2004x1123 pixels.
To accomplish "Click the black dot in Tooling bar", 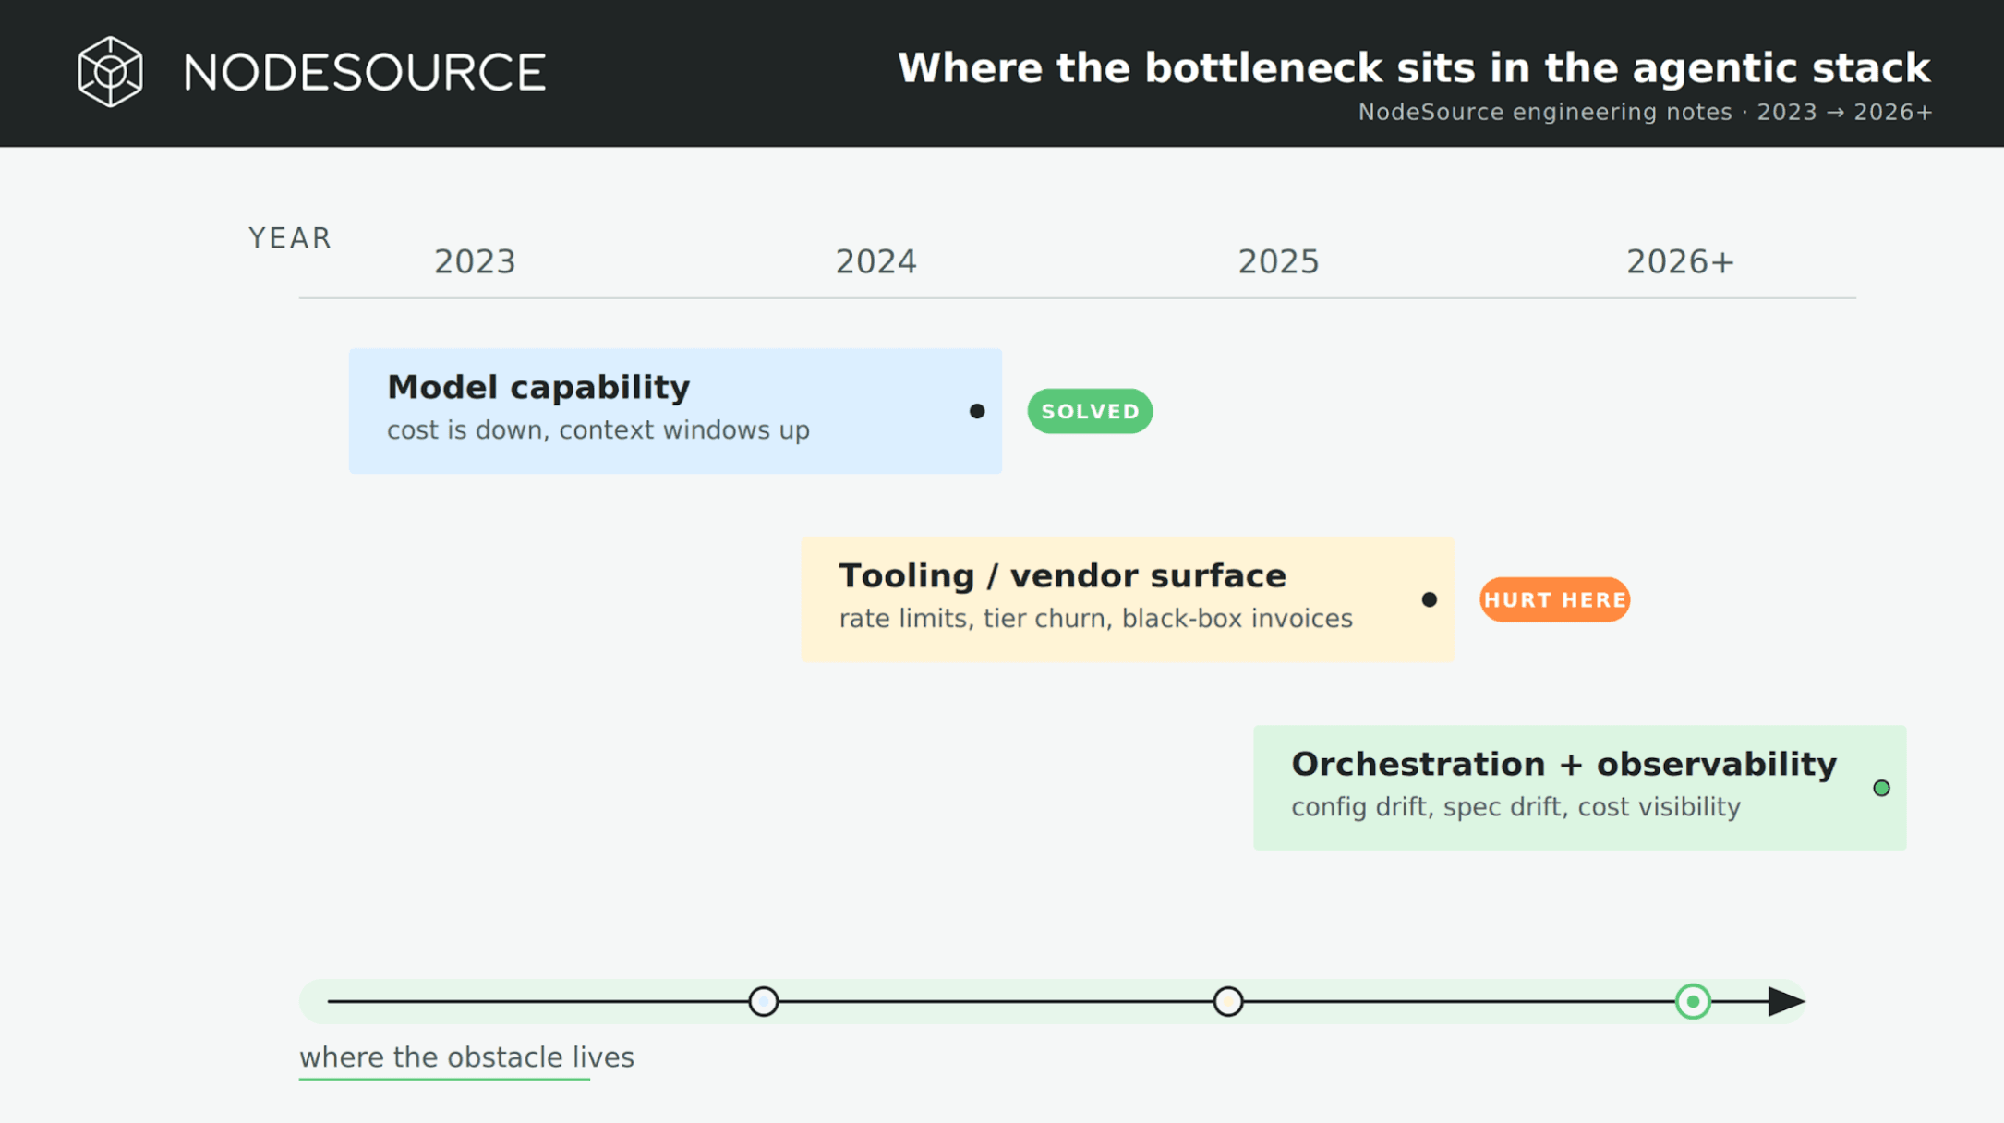I will click(1429, 599).
